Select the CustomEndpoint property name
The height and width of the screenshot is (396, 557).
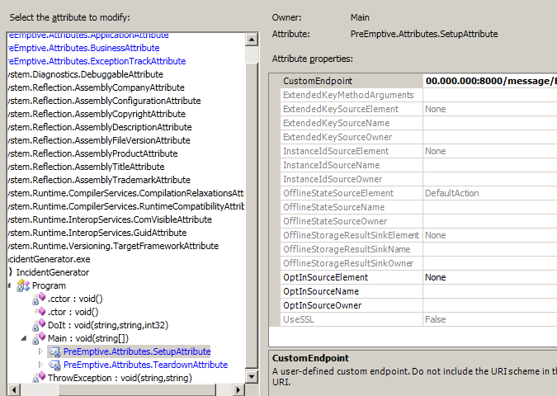[318, 81]
